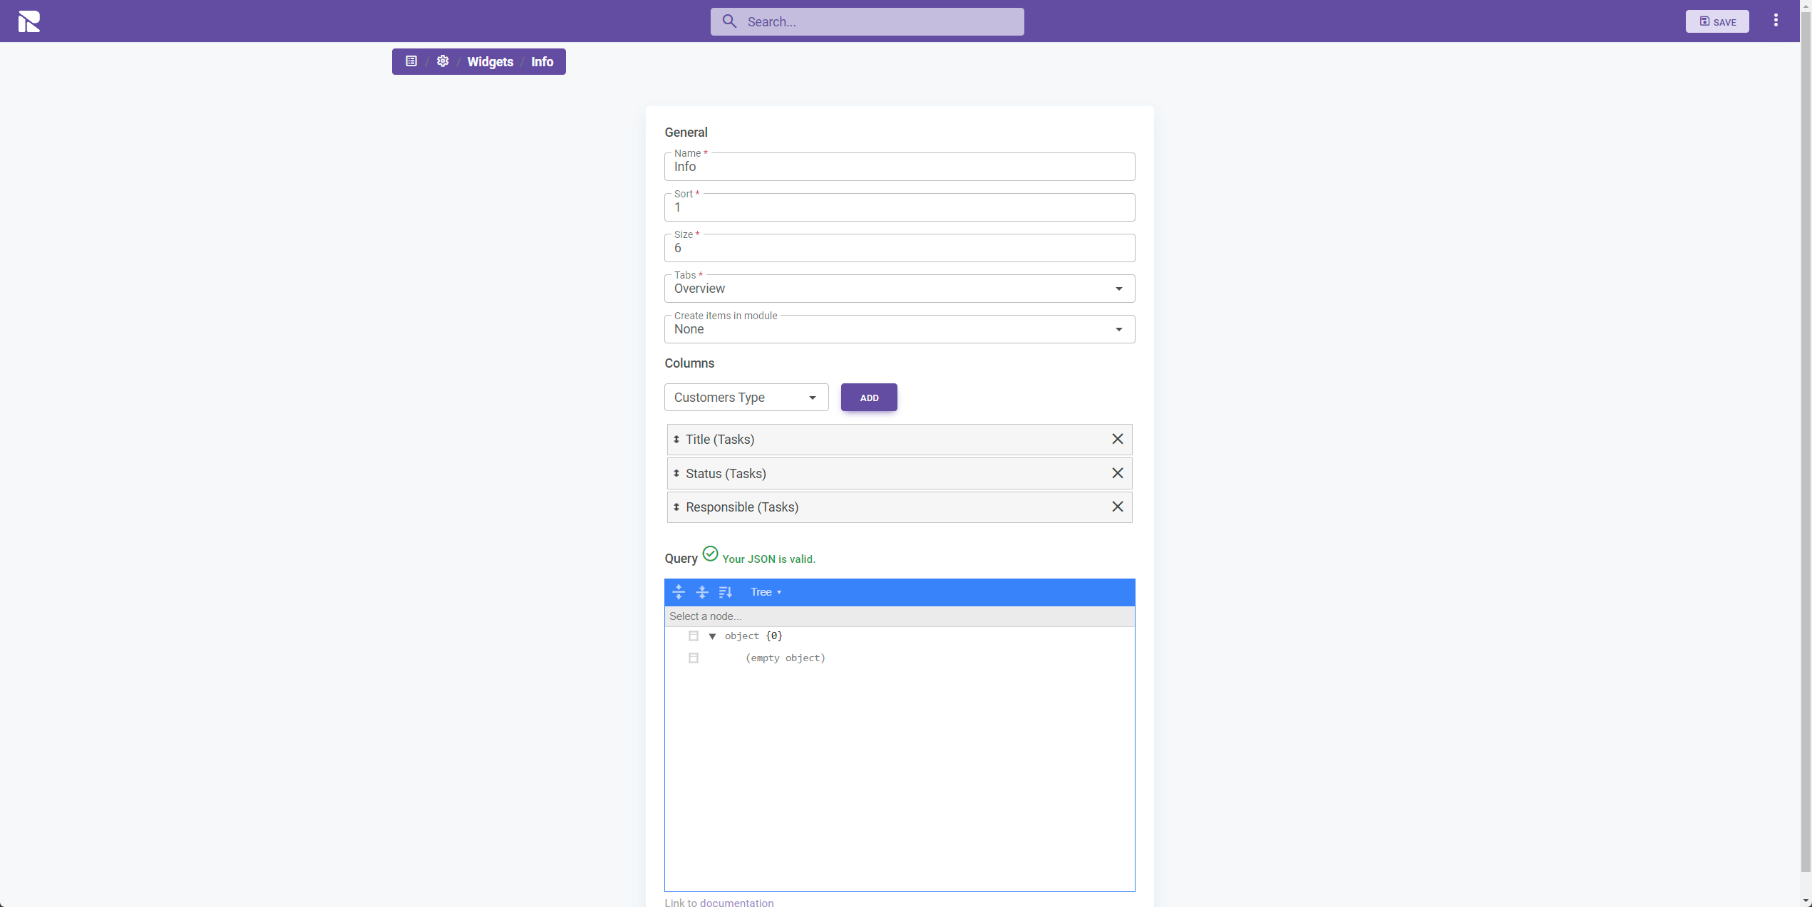Remove the Title (Tasks) column

[x=1118, y=439]
